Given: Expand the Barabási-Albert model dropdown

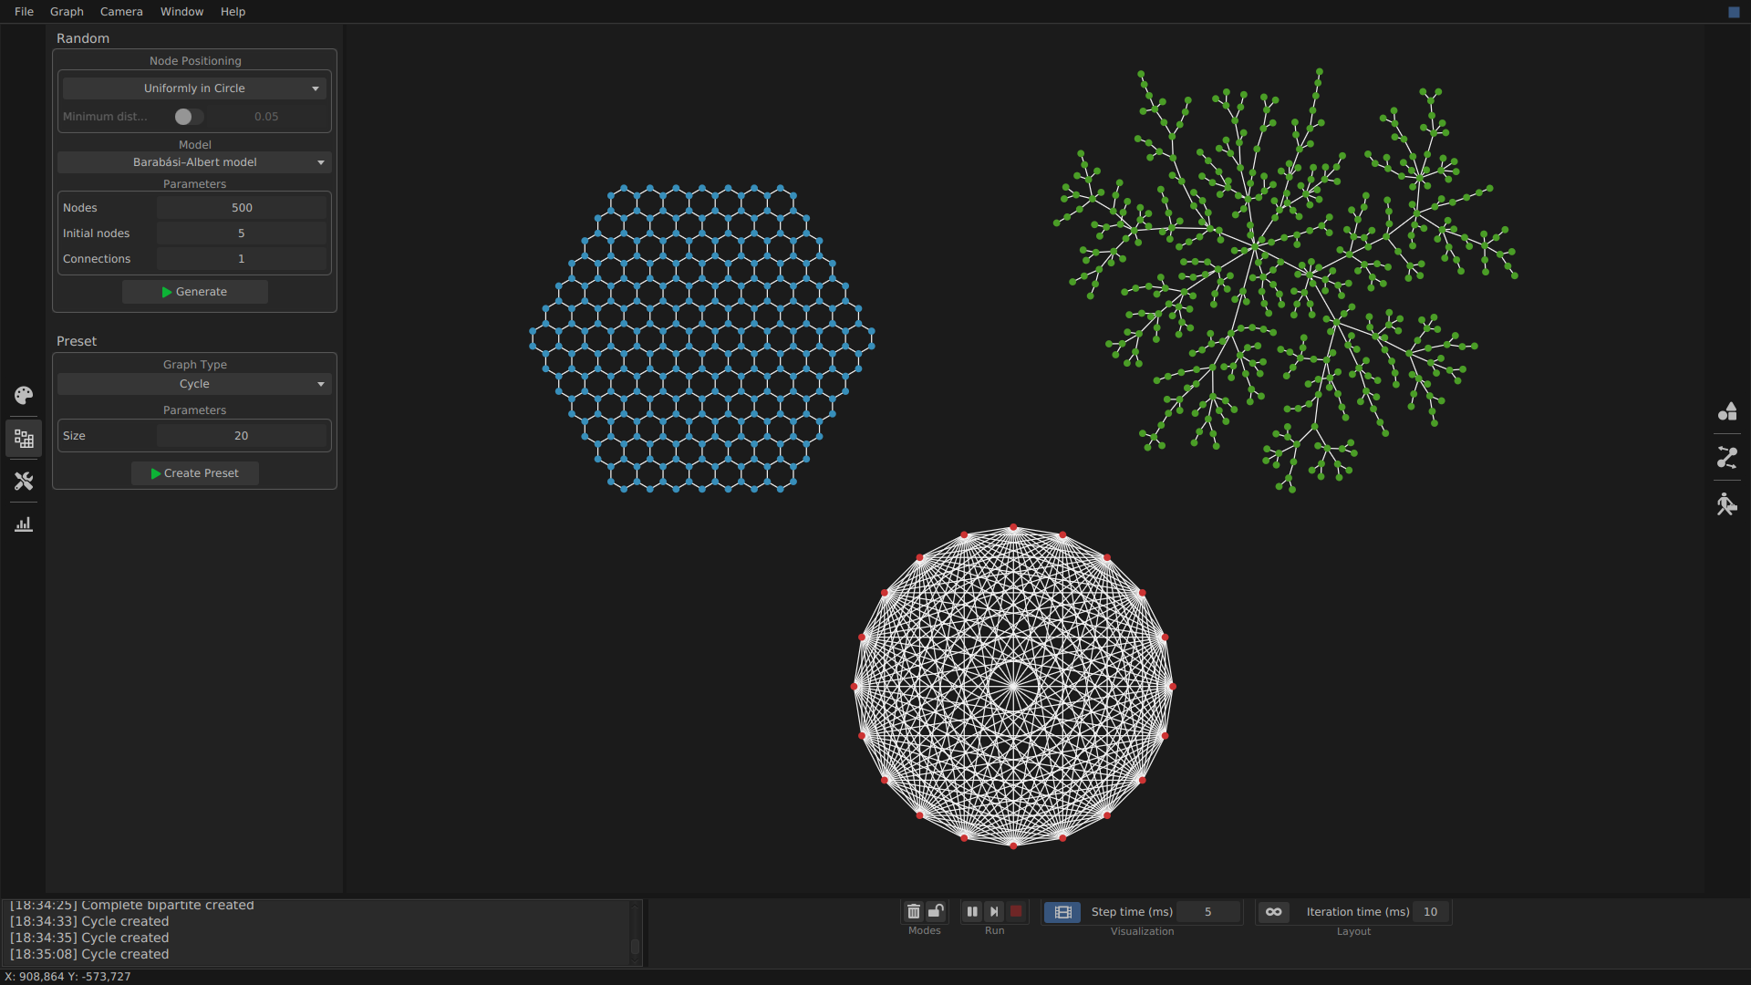Looking at the screenshot, I should click(194, 162).
